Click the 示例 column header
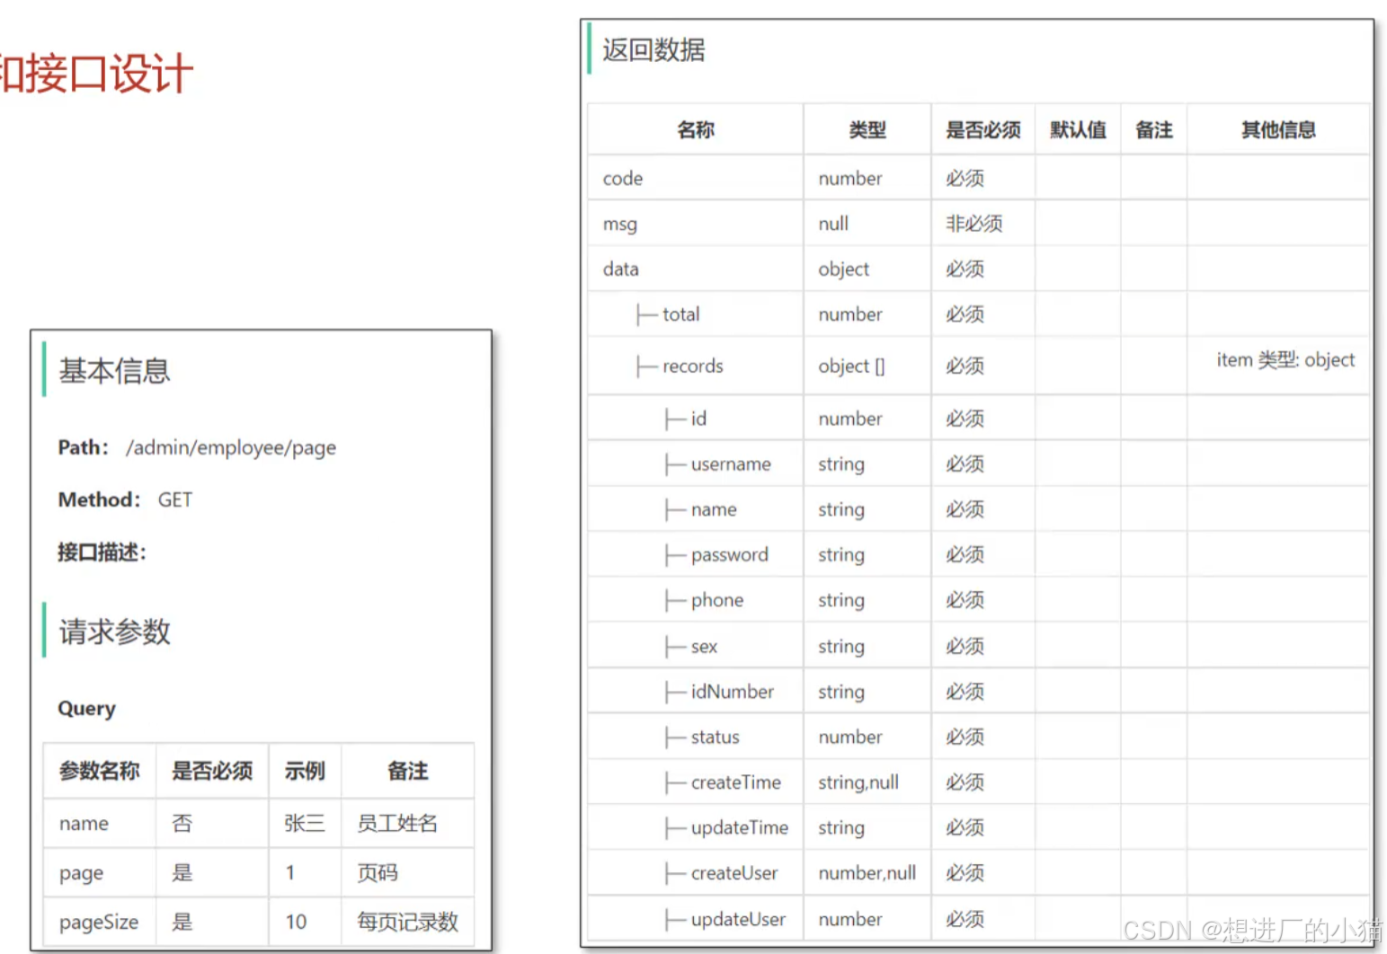The height and width of the screenshot is (954, 1387). 305,771
